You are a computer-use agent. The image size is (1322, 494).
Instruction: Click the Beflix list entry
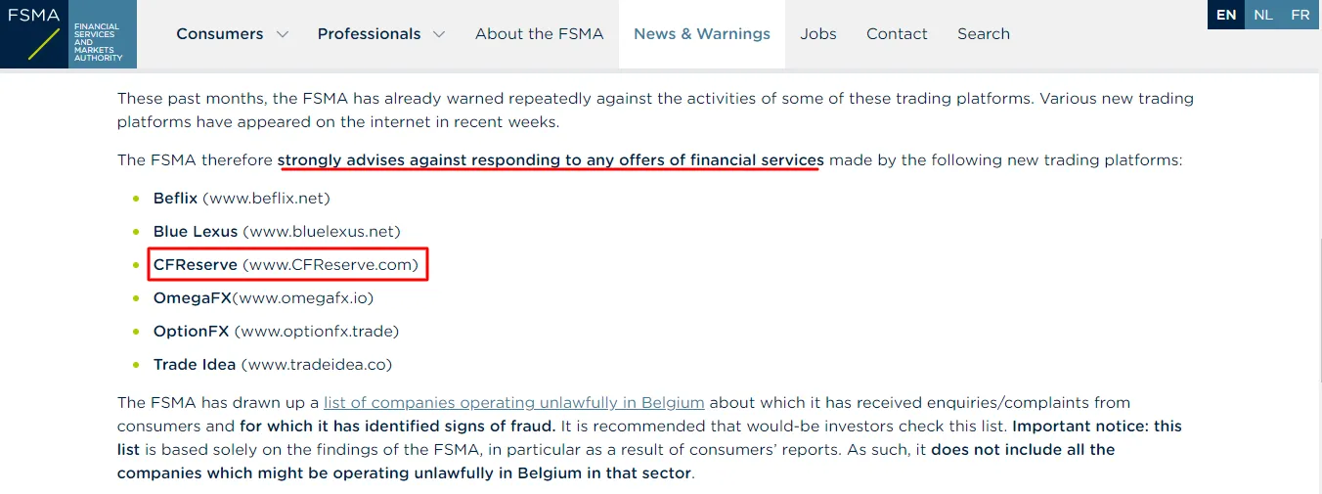(242, 198)
